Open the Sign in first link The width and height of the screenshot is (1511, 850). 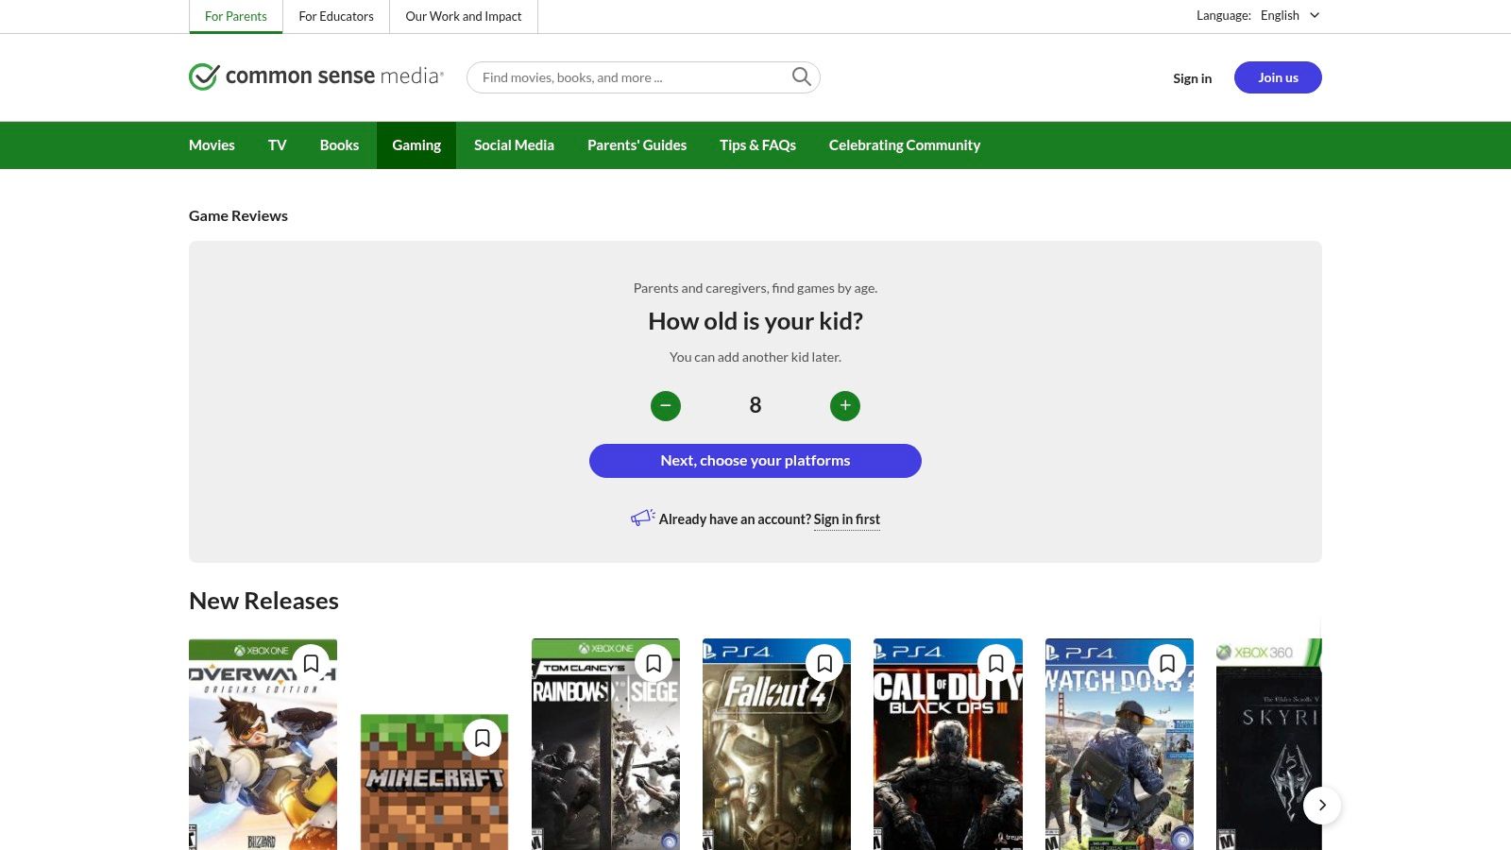pyautogui.click(x=846, y=518)
